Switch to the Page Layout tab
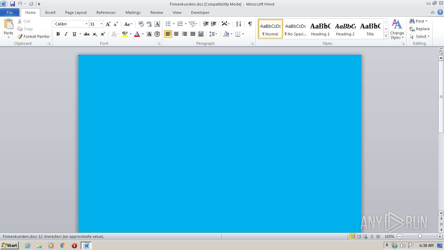 (76, 12)
